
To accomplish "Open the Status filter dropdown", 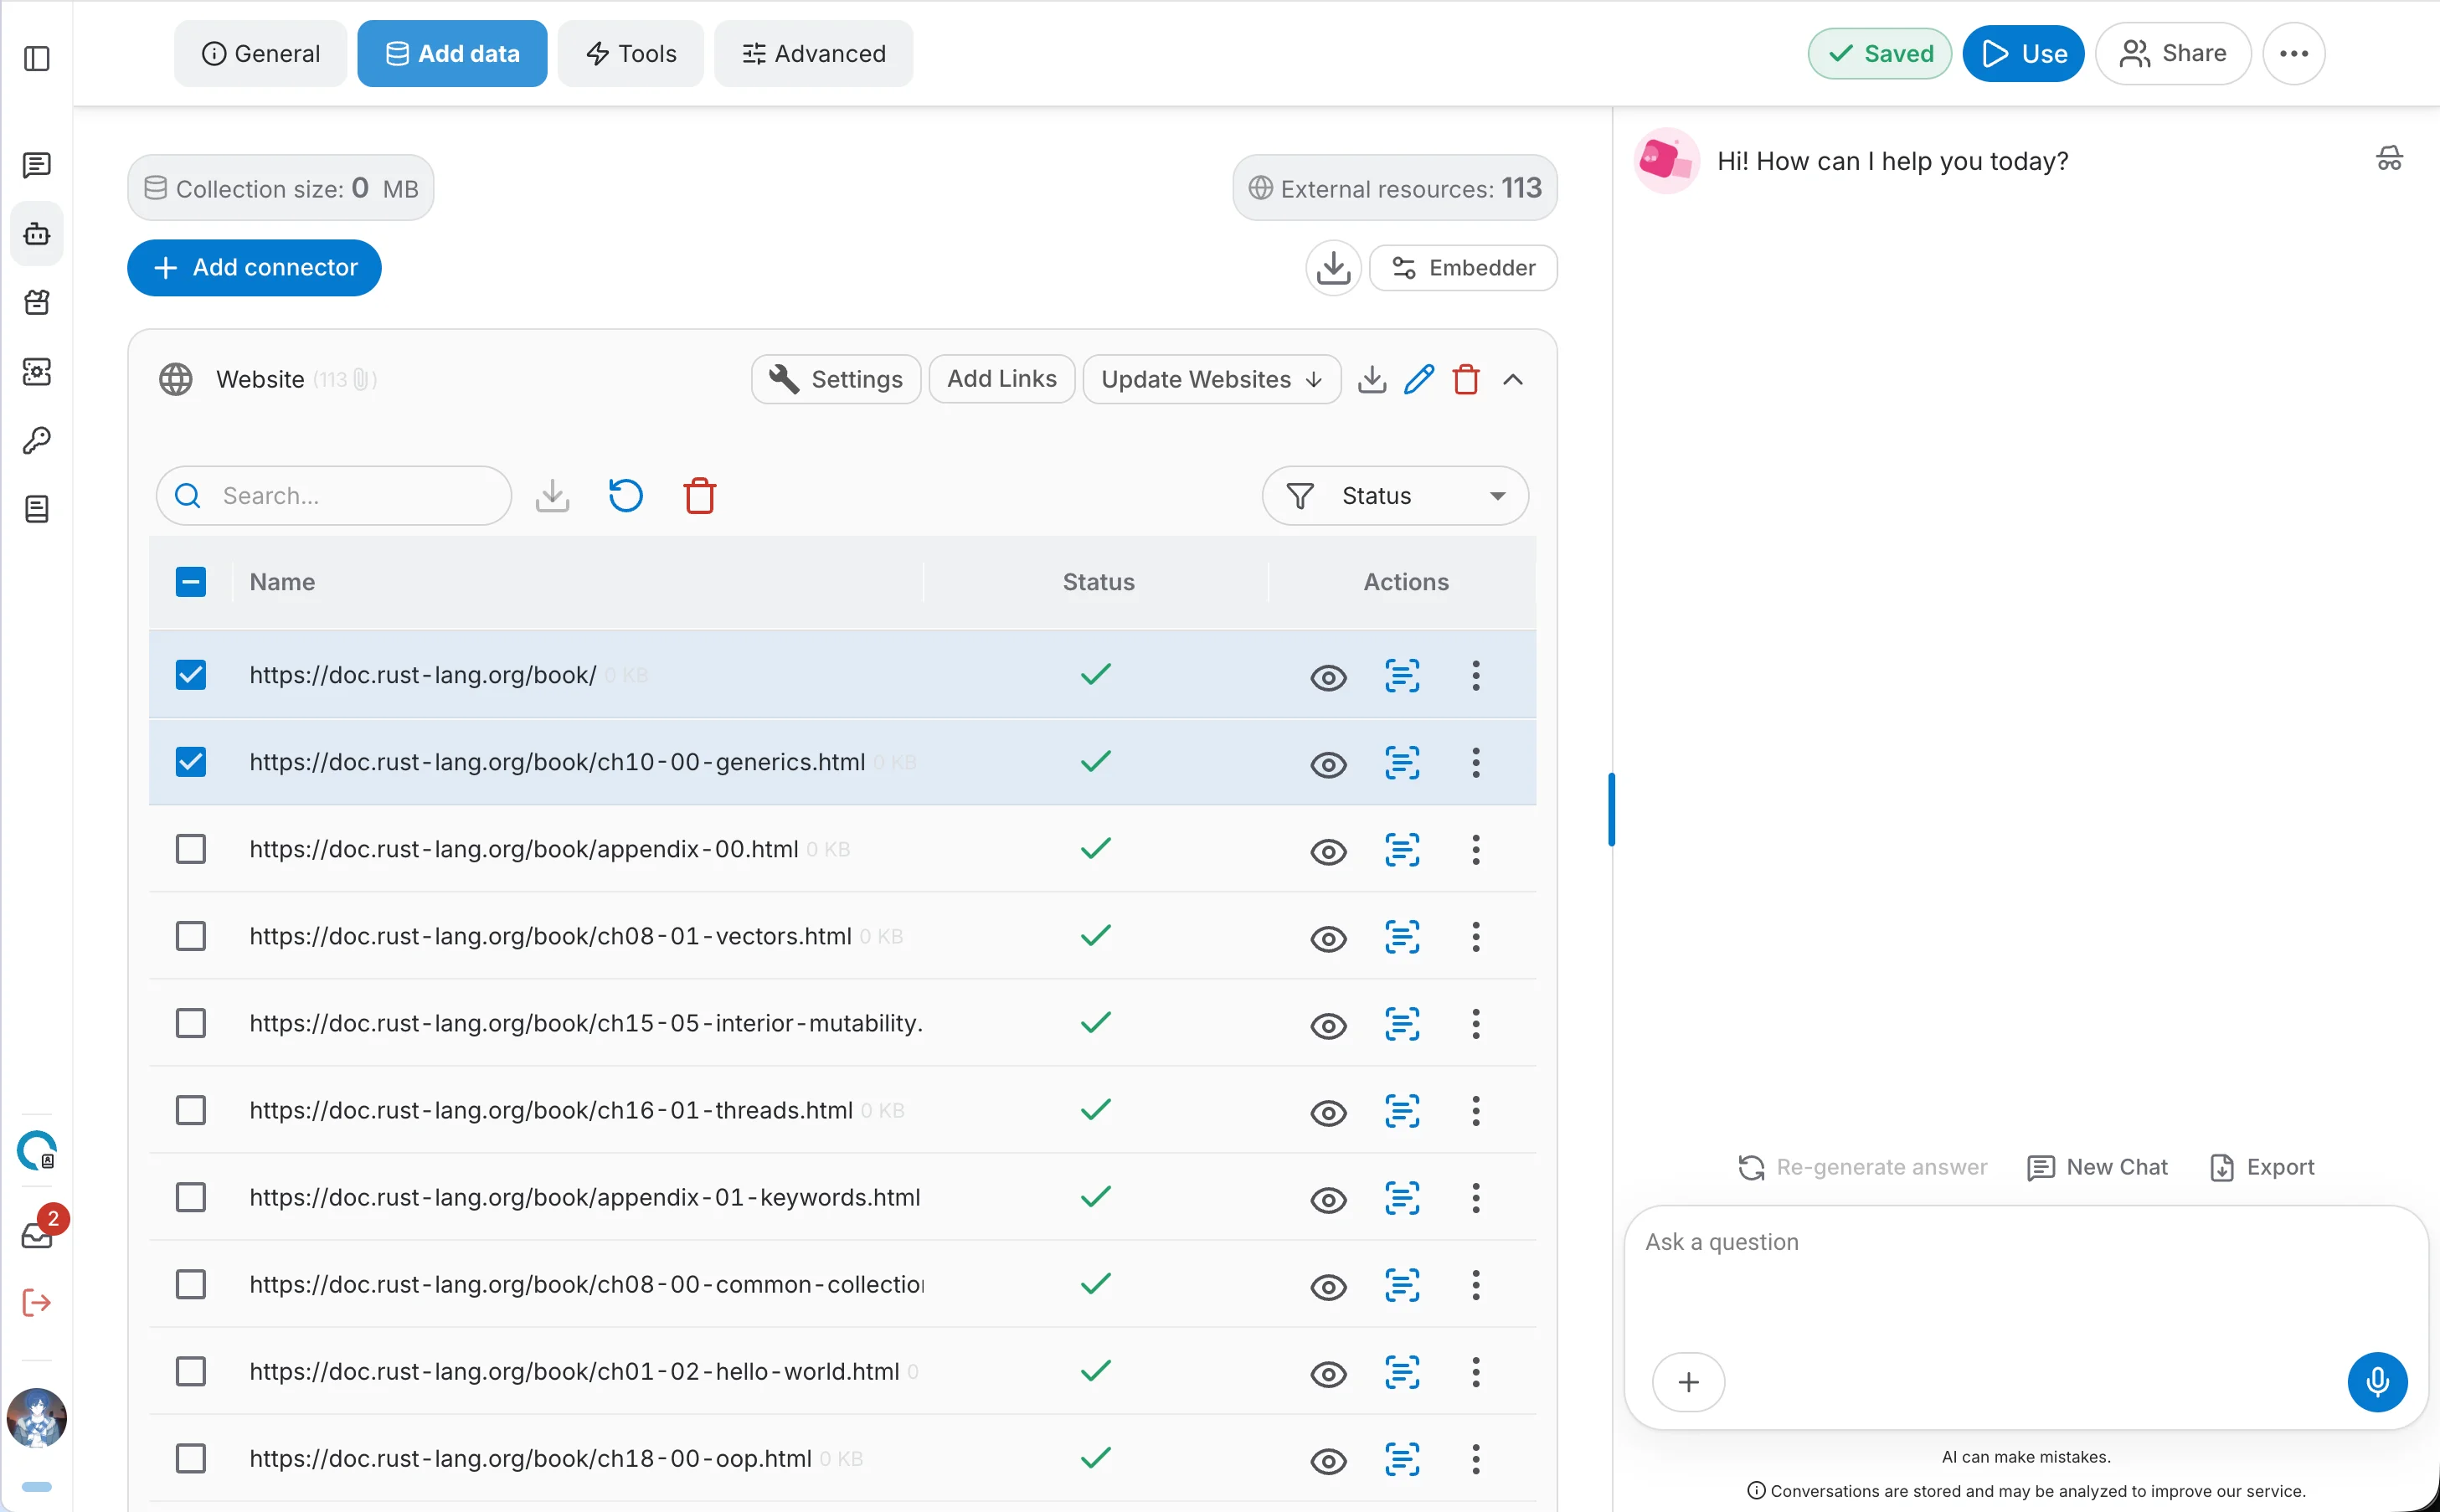I will [x=1395, y=496].
